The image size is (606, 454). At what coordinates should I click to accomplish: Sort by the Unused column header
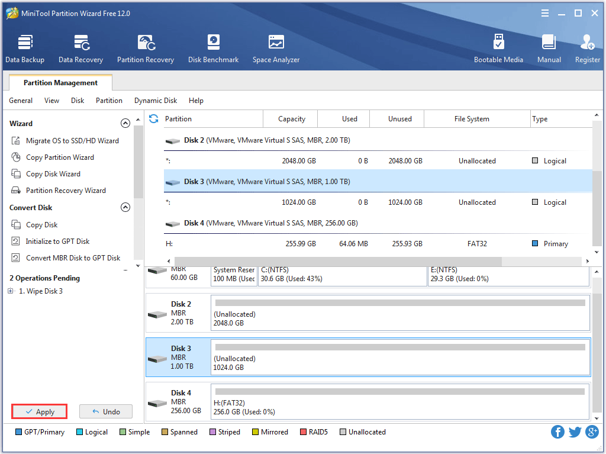(x=397, y=119)
